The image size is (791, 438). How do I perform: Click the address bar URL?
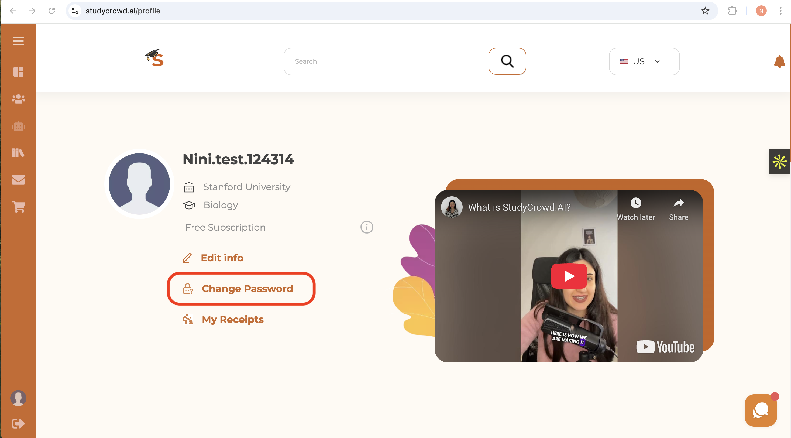tap(123, 11)
